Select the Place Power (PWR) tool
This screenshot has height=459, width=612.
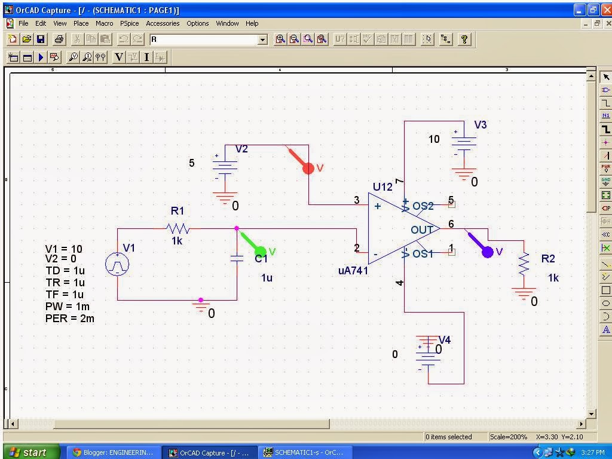(x=606, y=169)
